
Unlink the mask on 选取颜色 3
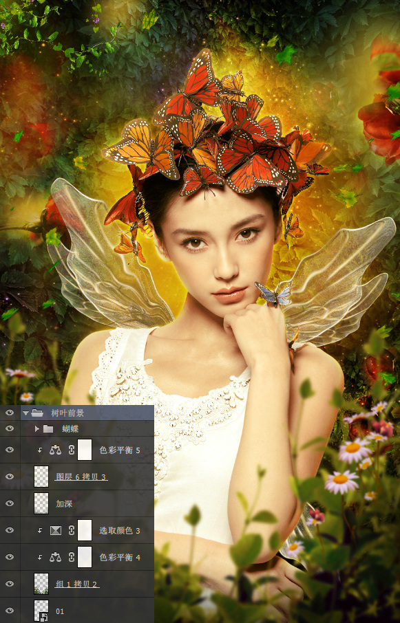click(72, 530)
